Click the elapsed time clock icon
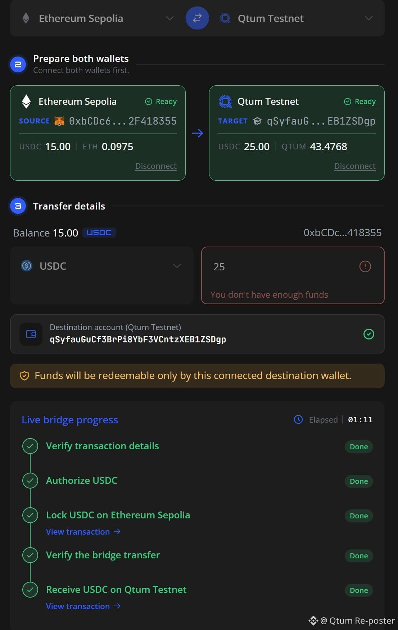The height and width of the screenshot is (630, 398). click(298, 419)
